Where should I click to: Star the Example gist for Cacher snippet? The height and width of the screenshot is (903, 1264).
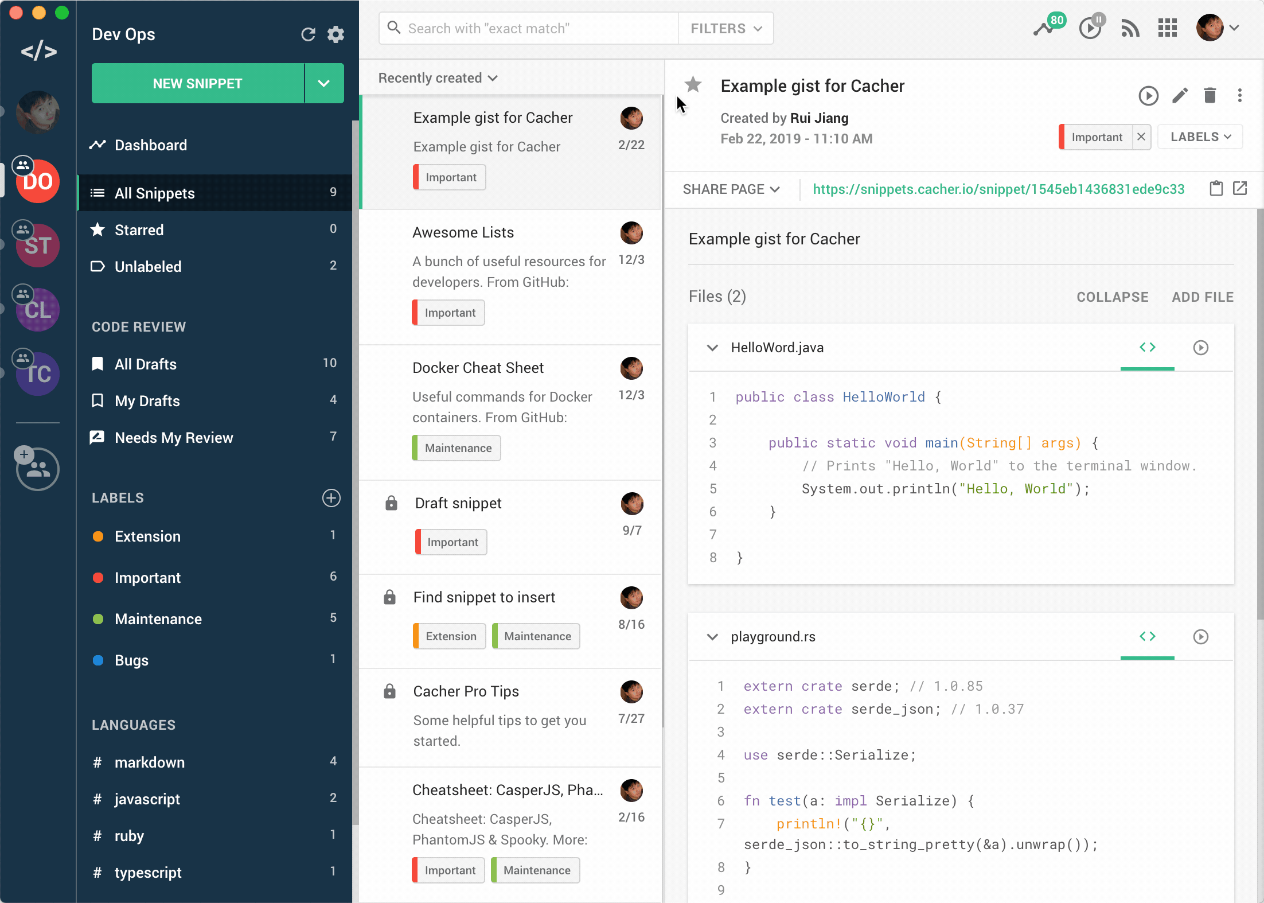tap(693, 84)
